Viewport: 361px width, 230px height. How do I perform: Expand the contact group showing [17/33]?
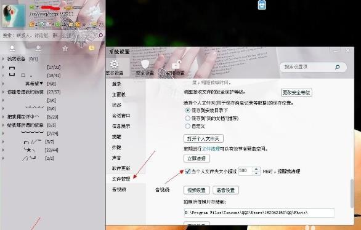coord(3,67)
